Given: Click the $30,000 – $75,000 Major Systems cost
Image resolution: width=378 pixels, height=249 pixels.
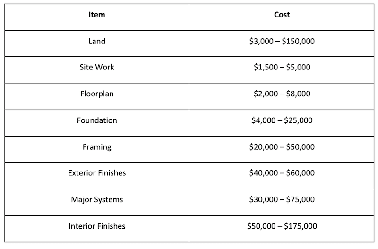Looking at the screenshot, I should (x=282, y=199).
